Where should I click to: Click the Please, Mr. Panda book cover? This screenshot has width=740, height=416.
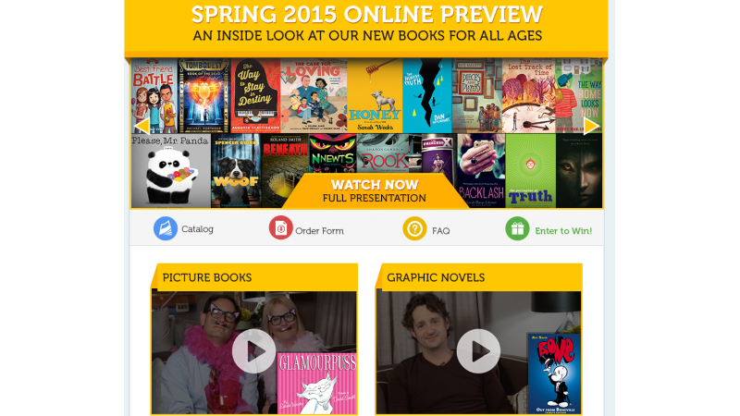click(x=171, y=171)
